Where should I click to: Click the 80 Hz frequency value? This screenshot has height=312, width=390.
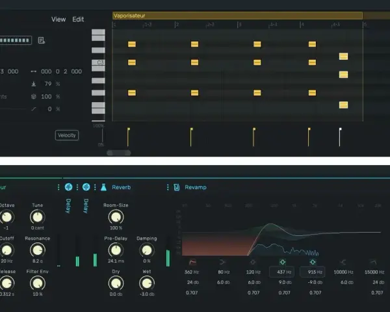224,272
